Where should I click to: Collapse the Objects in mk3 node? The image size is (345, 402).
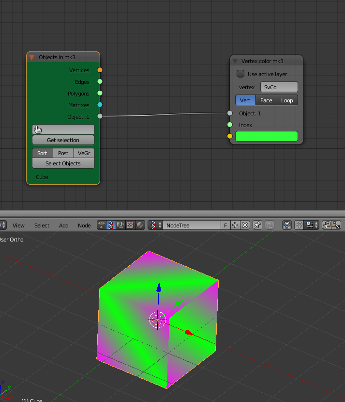(32, 57)
